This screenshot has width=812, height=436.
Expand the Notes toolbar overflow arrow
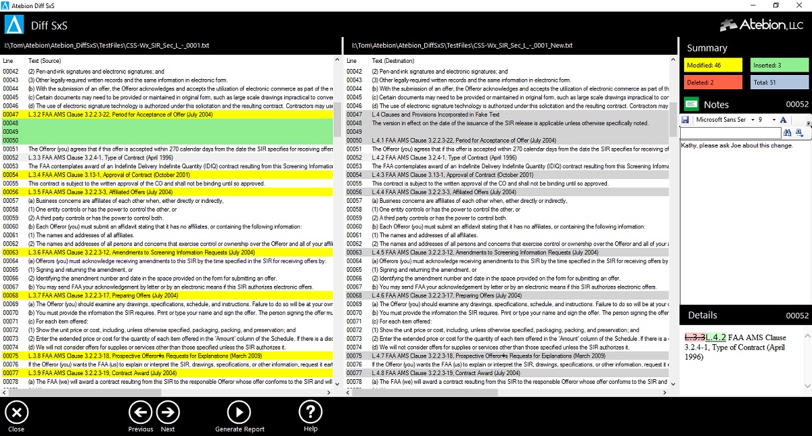(808, 124)
